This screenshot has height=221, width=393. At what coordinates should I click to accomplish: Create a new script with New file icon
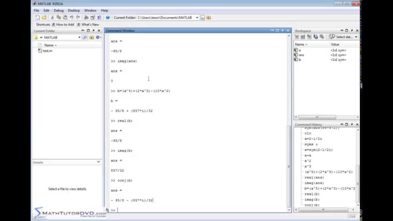pyautogui.click(x=37, y=17)
